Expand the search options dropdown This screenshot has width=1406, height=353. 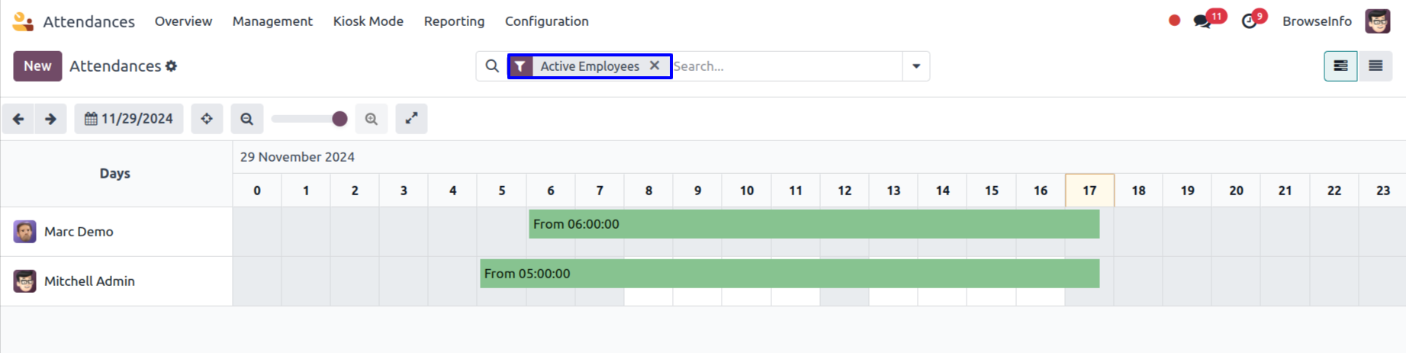916,66
